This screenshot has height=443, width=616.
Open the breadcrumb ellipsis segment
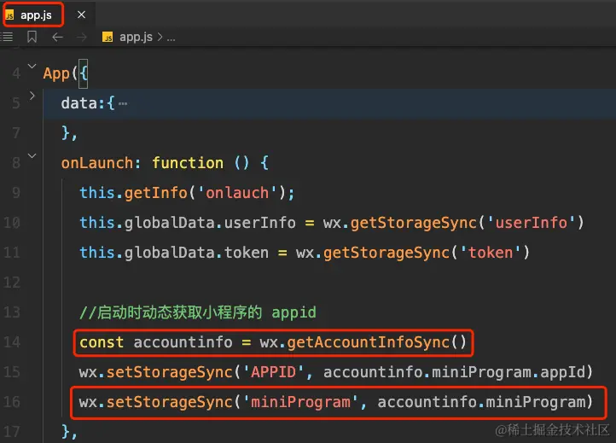pyautogui.click(x=171, y=38)
